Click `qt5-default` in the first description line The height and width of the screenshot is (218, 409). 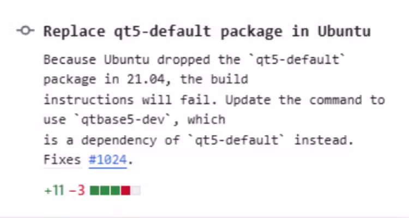coord(297,60)
